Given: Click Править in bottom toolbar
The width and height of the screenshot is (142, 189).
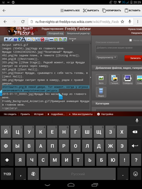Looking at the screenshot, I should tap(25, 114).
